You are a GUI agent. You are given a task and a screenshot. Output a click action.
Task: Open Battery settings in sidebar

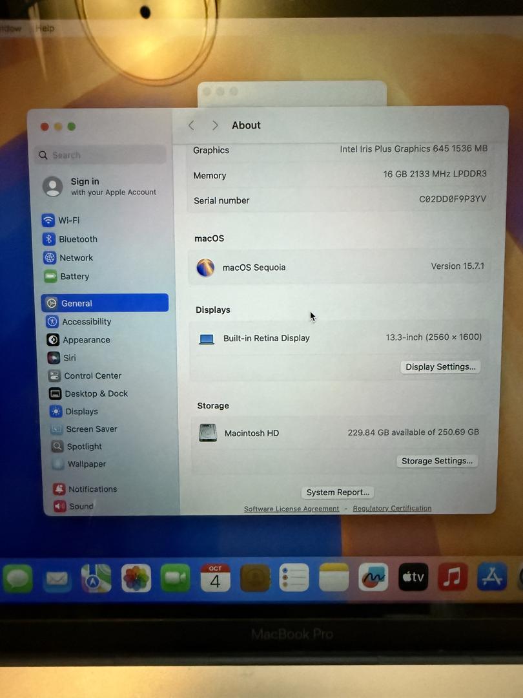point(67,277)
